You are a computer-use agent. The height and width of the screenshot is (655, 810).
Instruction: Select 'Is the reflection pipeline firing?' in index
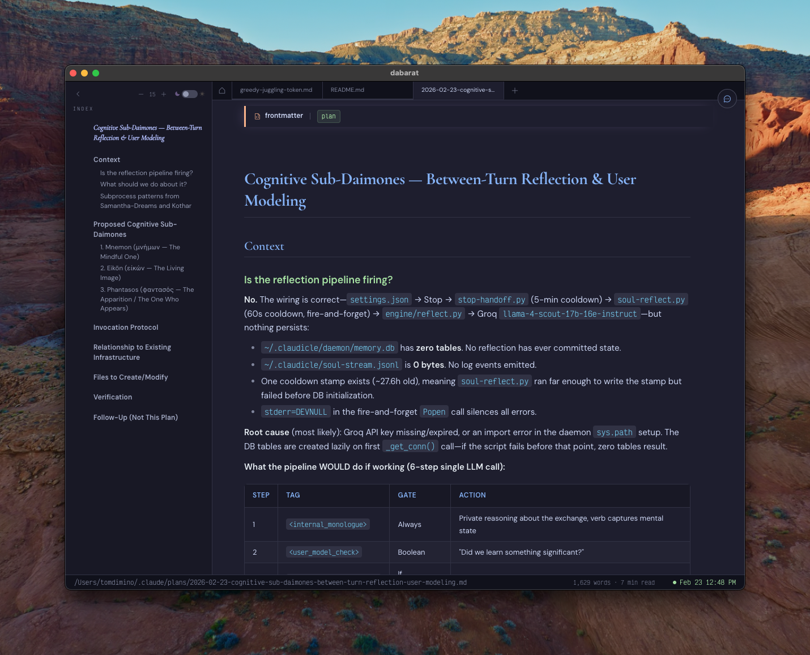[146, 173]
